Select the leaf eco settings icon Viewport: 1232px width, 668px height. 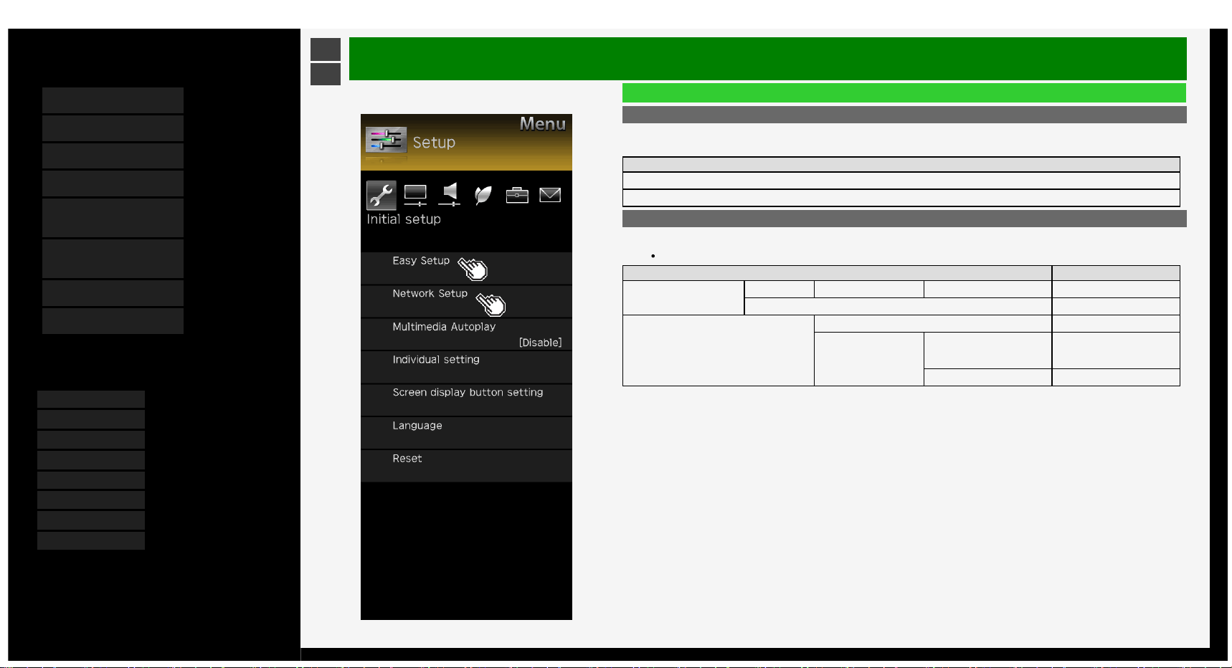point(483,195)
